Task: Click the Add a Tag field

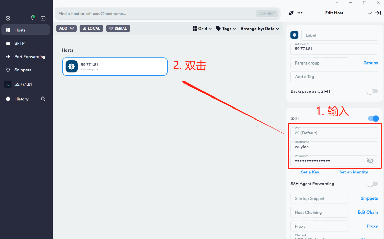Action: pos(334,77)
